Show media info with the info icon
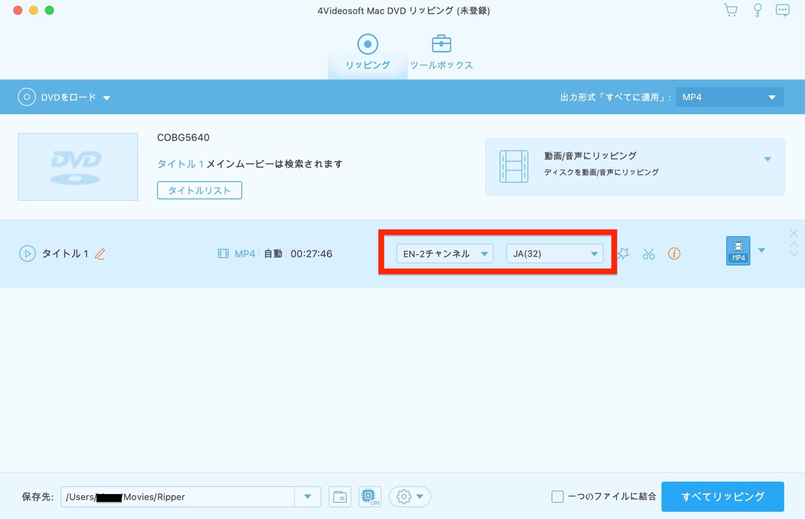The height and width of the screenshot is (519, 805). pyautogui.click(x=674, y=254)
